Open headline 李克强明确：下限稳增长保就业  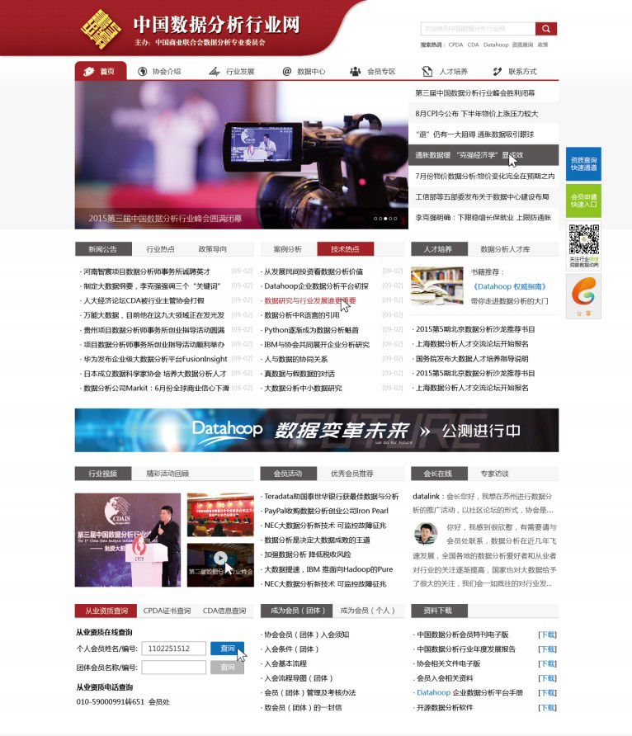[483, 217]
